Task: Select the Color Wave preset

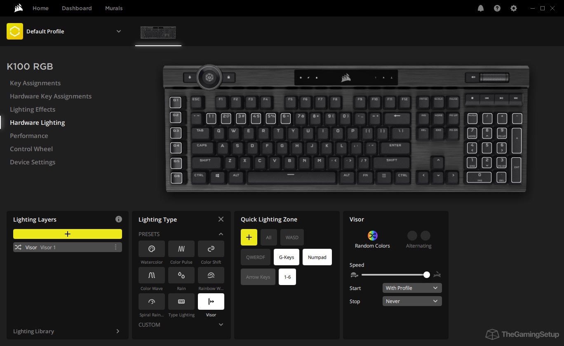Action: coord(152,275)
